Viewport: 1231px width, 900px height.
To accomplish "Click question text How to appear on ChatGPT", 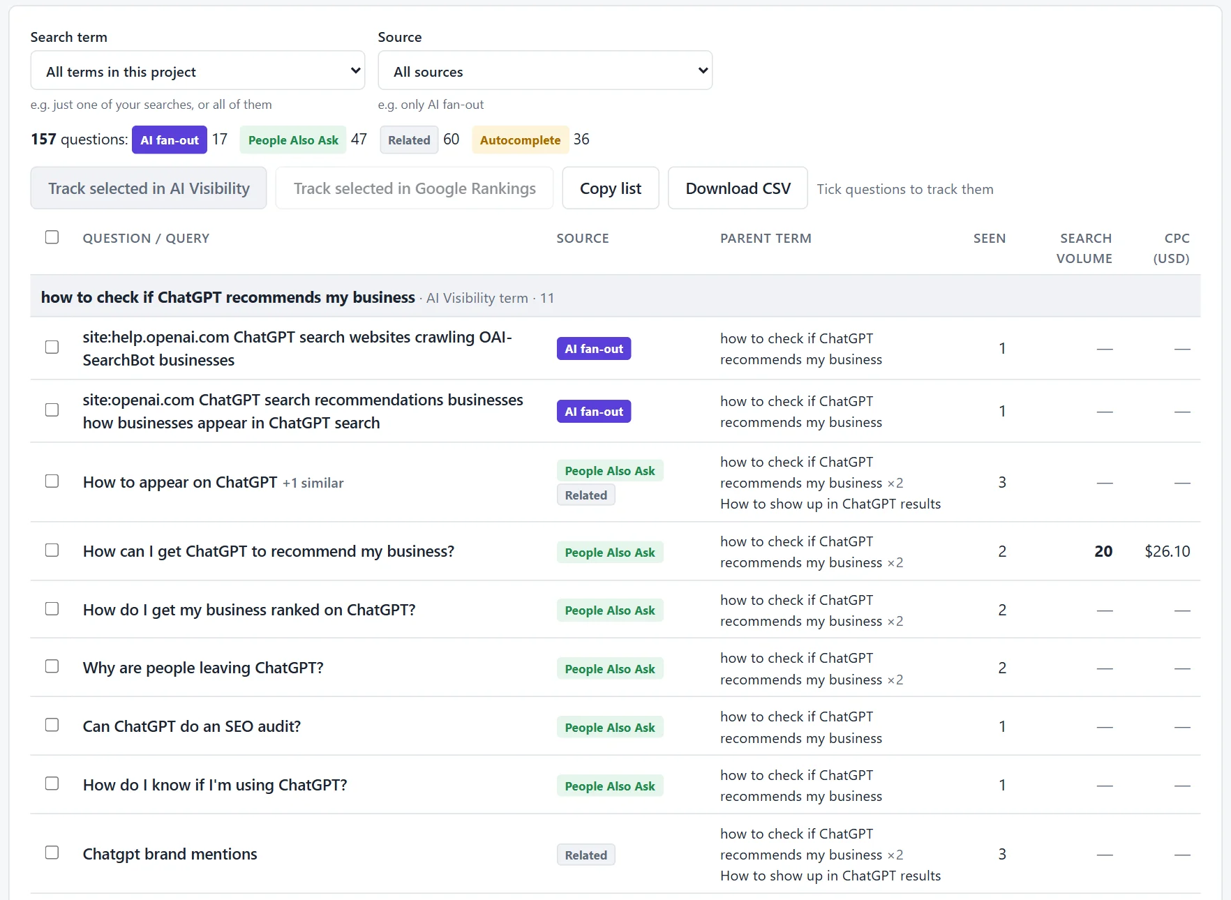I will tap(180, 482).
